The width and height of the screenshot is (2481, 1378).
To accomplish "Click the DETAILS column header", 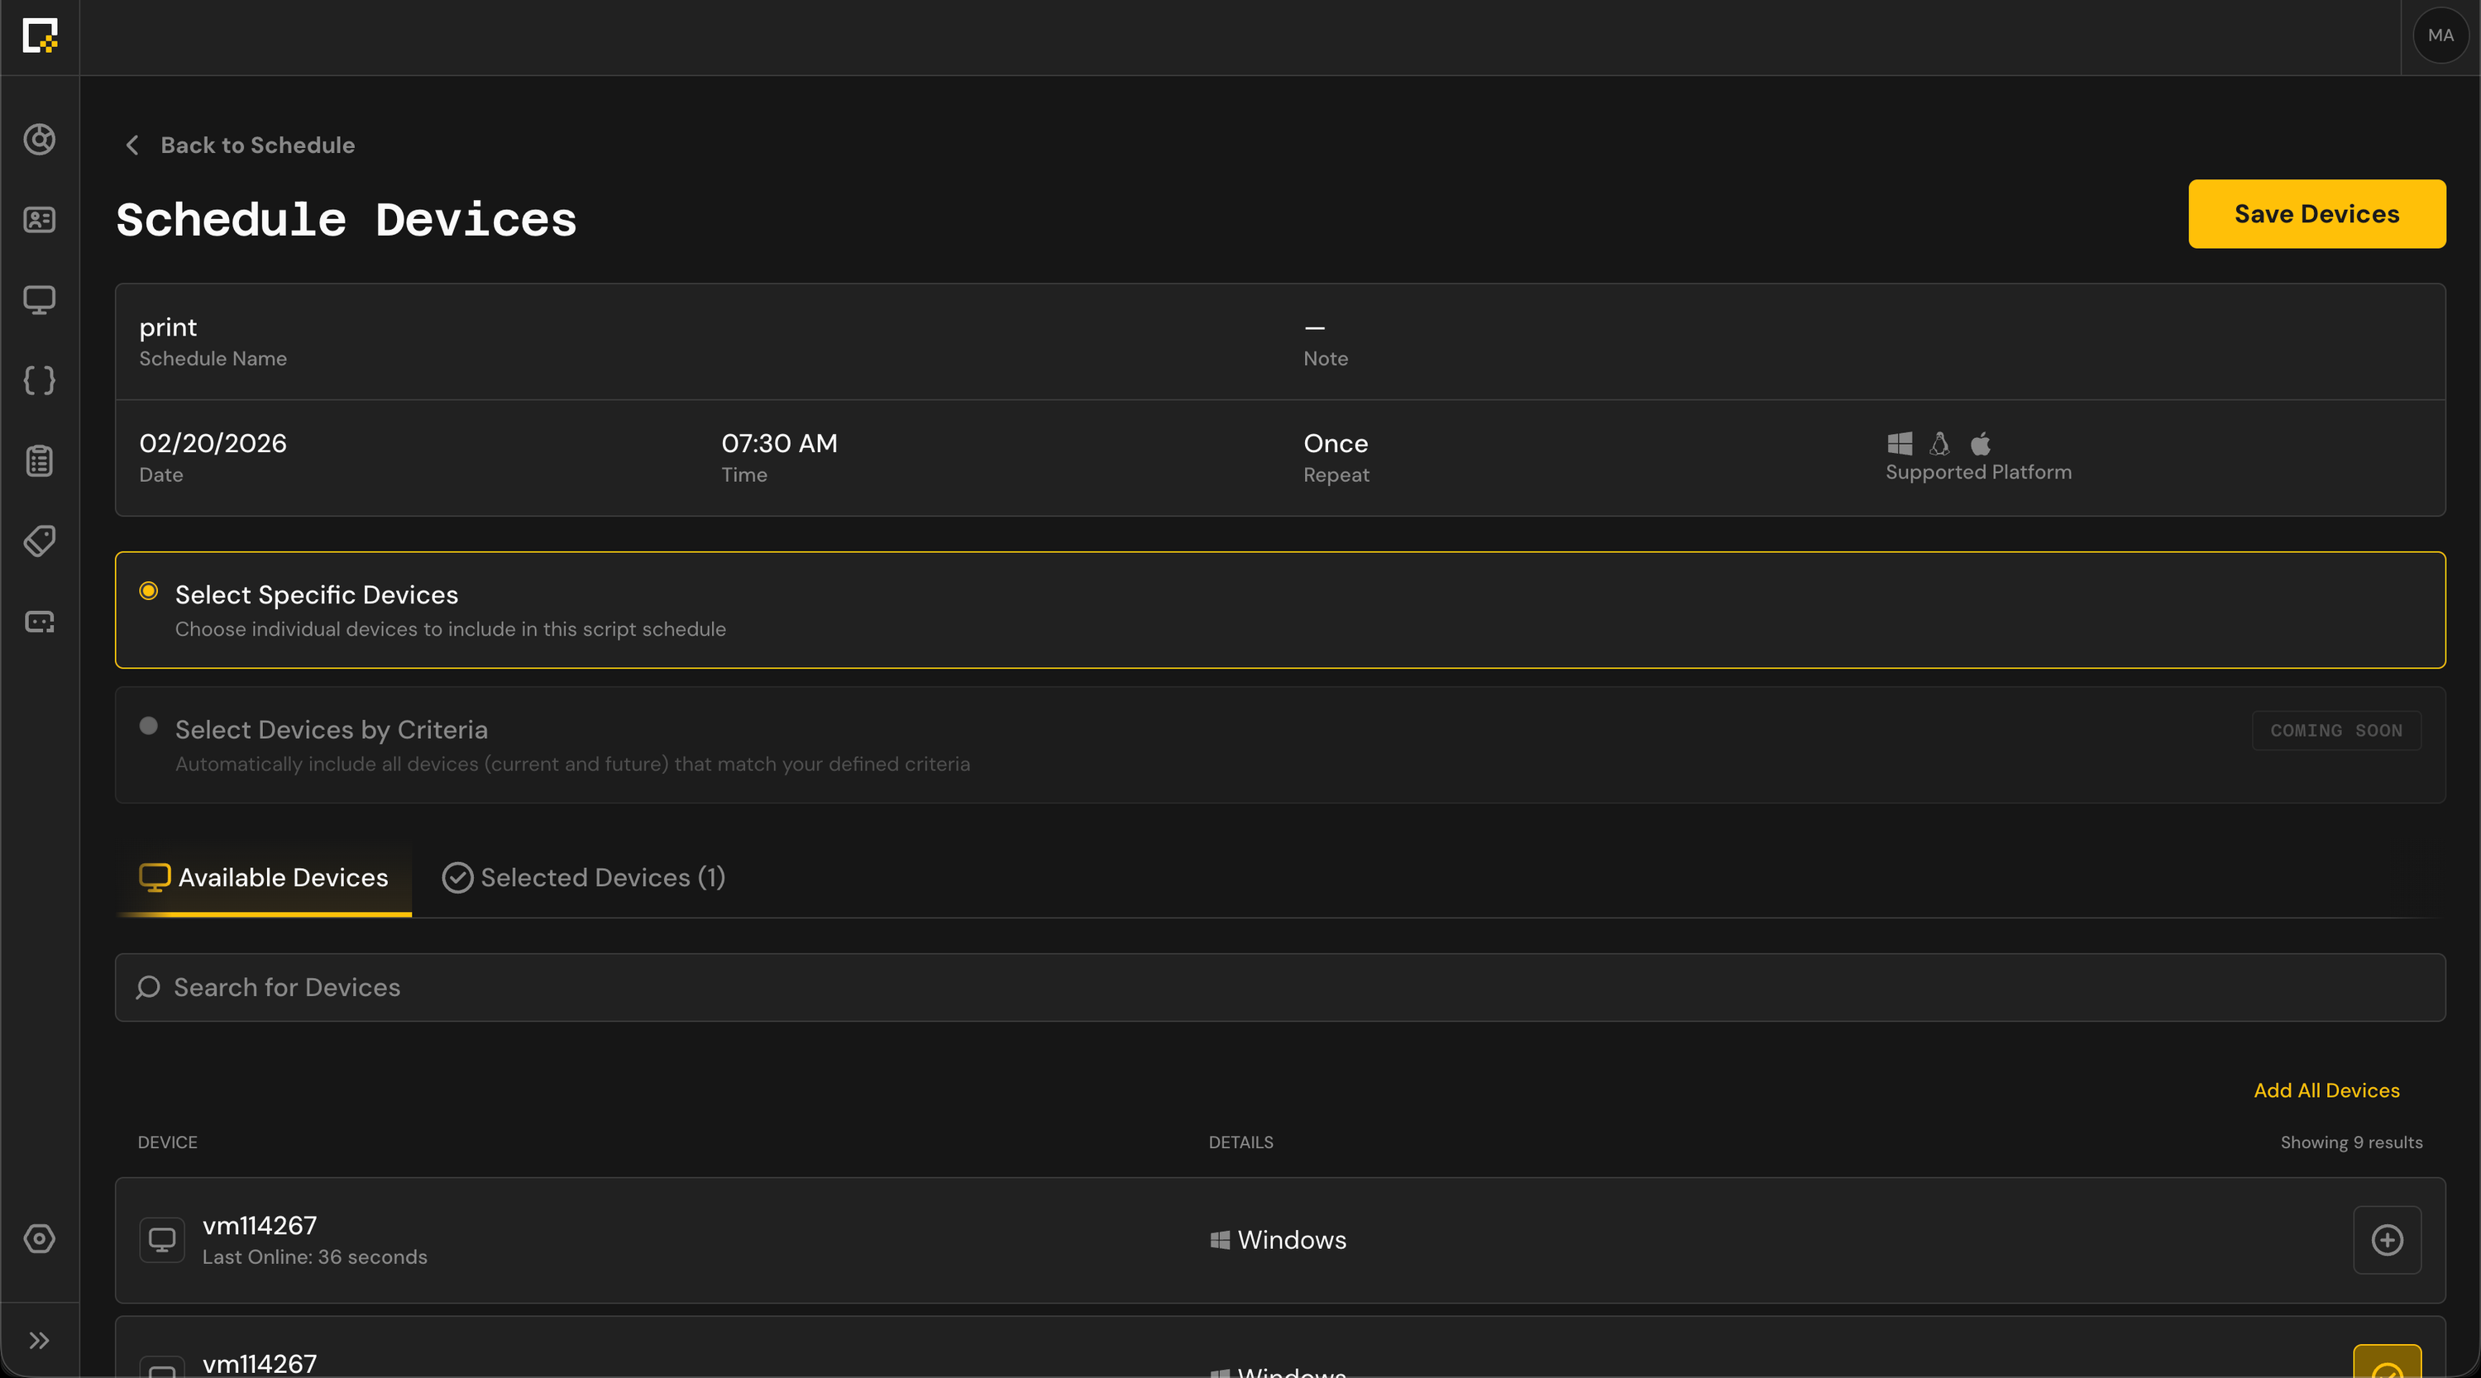I will (1240, 1142).
